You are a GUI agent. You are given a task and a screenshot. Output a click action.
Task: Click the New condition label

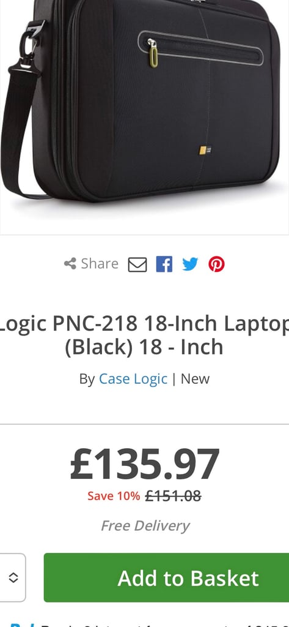[195, 378]
